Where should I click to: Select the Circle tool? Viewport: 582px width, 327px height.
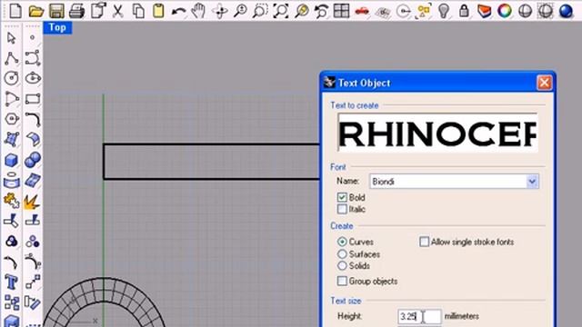tap(12, 78)
